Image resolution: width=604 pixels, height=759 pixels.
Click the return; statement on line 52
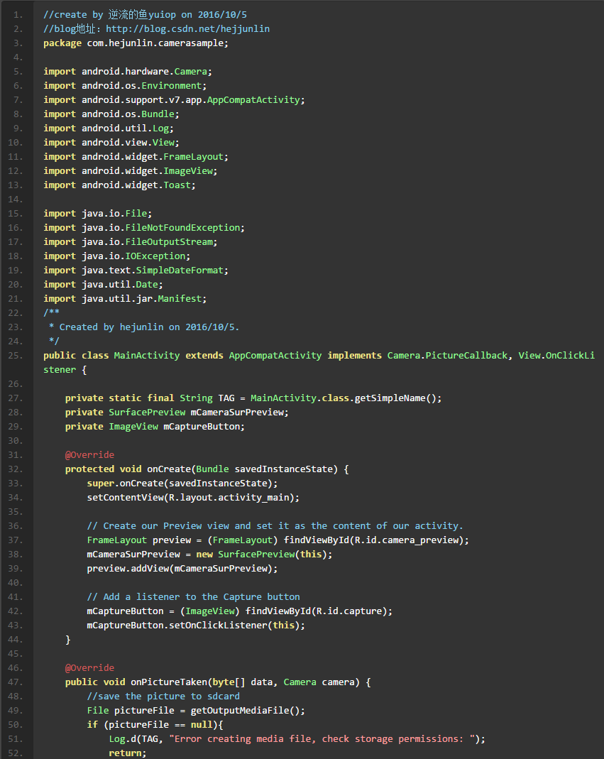pos(127,753)
